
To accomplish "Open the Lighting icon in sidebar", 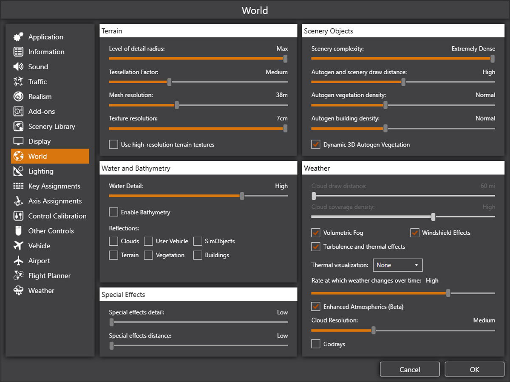I will click(x=18, y=171).
